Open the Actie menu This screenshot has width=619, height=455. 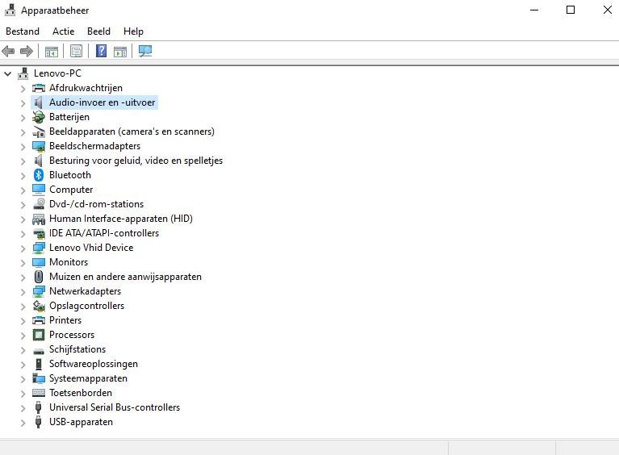(x=63, y=31)
